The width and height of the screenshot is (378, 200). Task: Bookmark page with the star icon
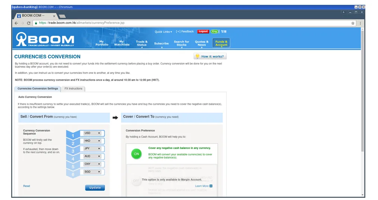click(353, 23)
